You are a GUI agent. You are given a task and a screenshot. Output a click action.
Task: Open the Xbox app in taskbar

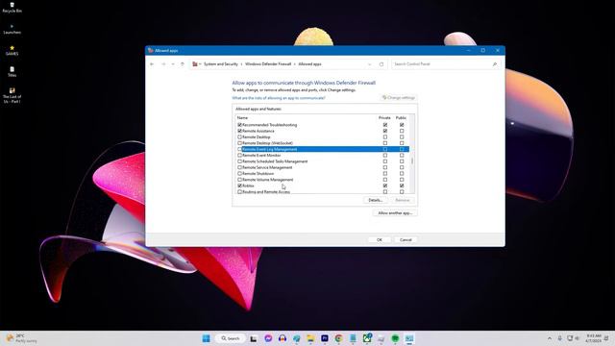tap(367, 338)
